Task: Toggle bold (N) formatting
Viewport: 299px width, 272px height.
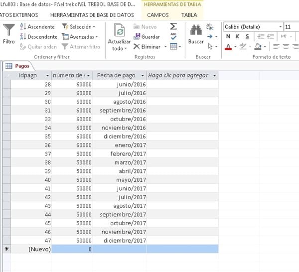Action: pyautogui.click(x=228, y=36)
